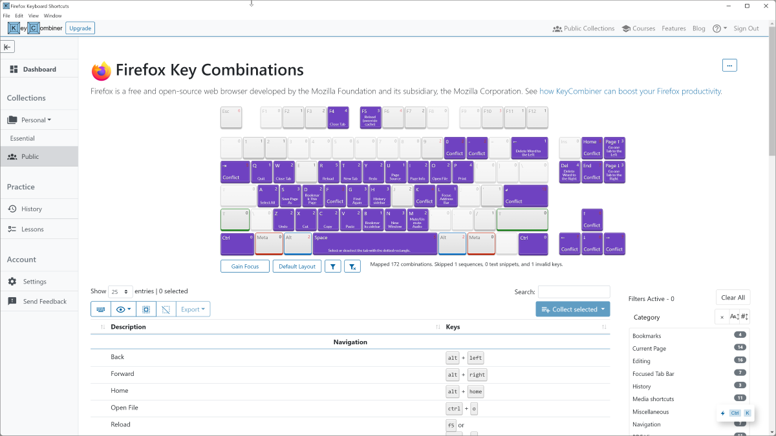Open the Window menu
The height and width of the screenshot is (436, 776).
pos(53,16)
